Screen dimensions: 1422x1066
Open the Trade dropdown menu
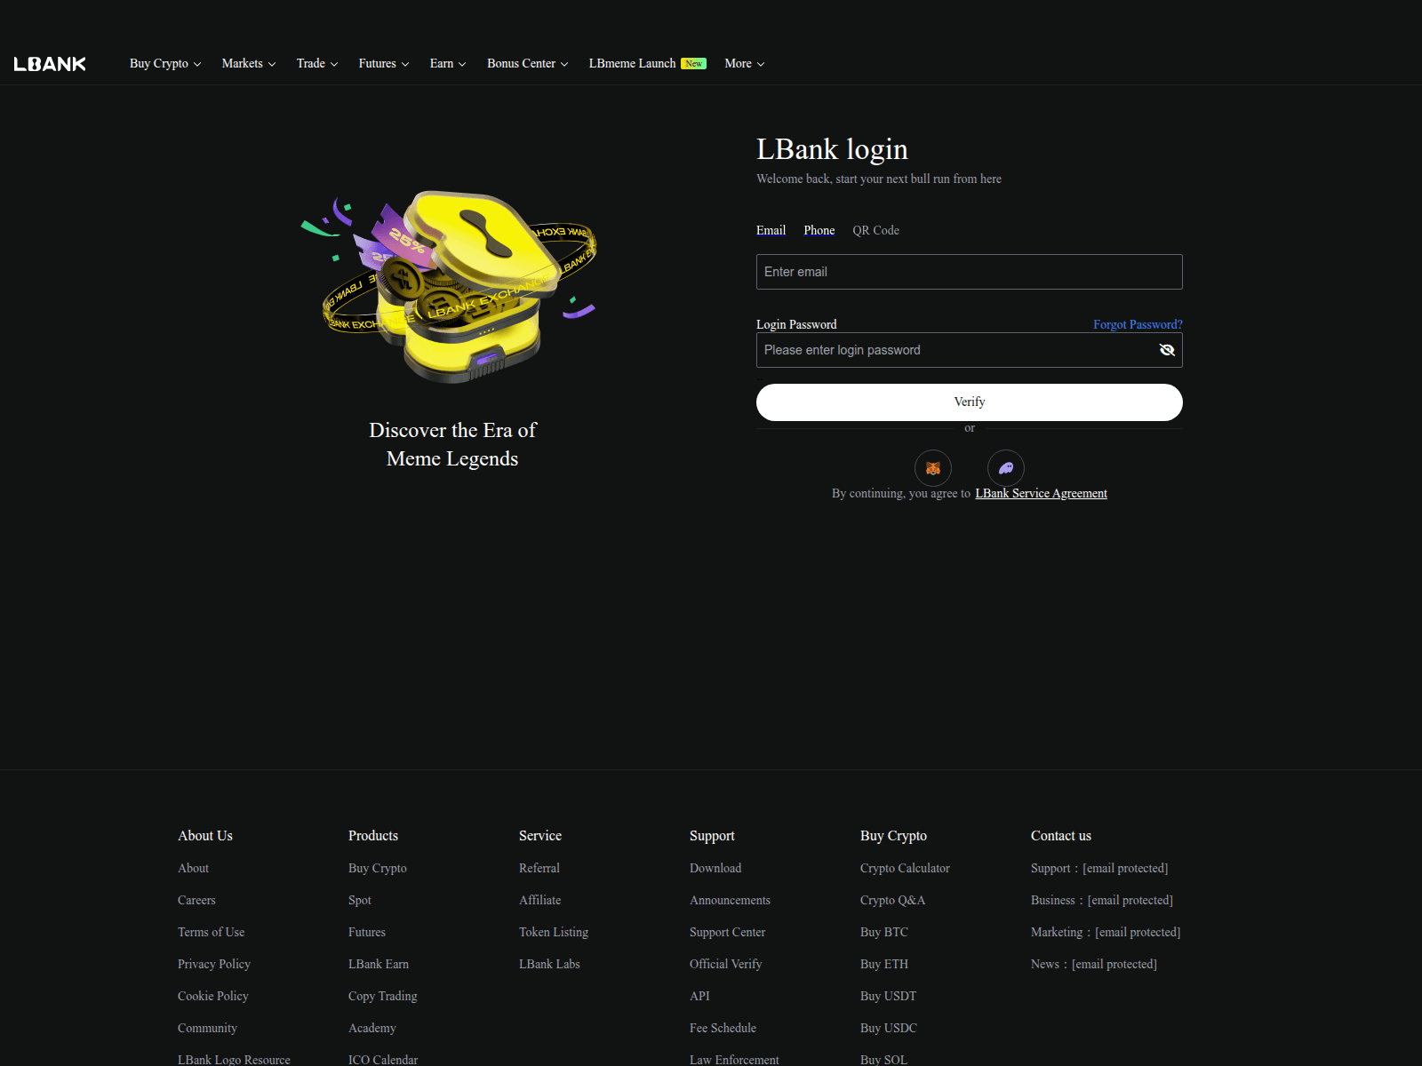click(x=317, y=64)
